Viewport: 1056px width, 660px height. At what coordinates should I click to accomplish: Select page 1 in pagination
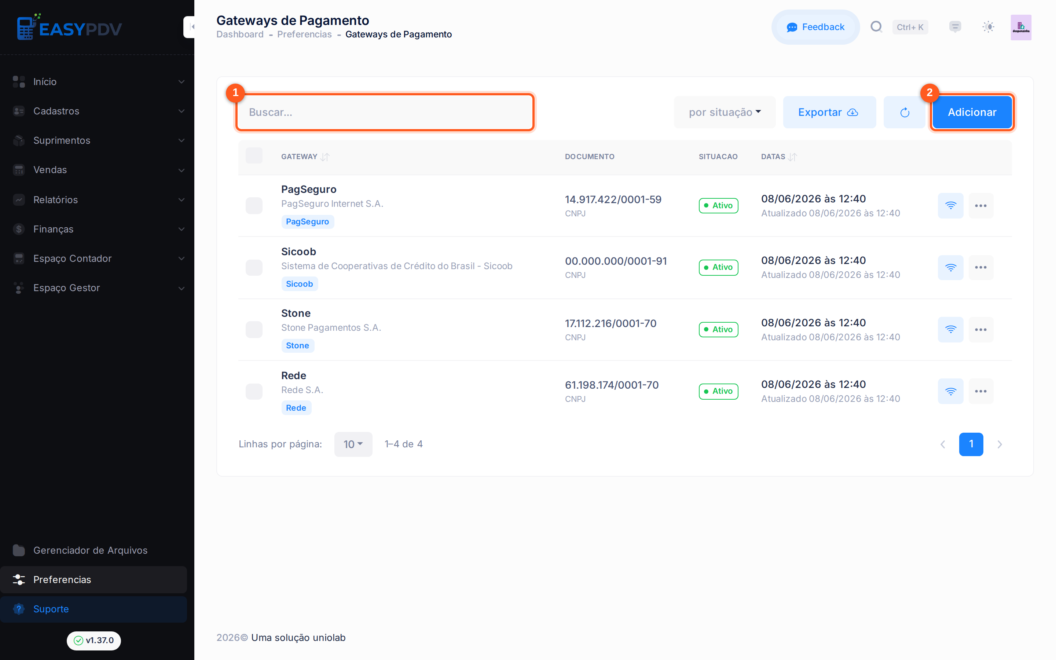click(971, 444)
